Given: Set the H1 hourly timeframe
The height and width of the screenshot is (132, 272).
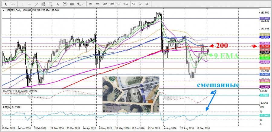Looking at the screenshot, I should click(119, 4).
